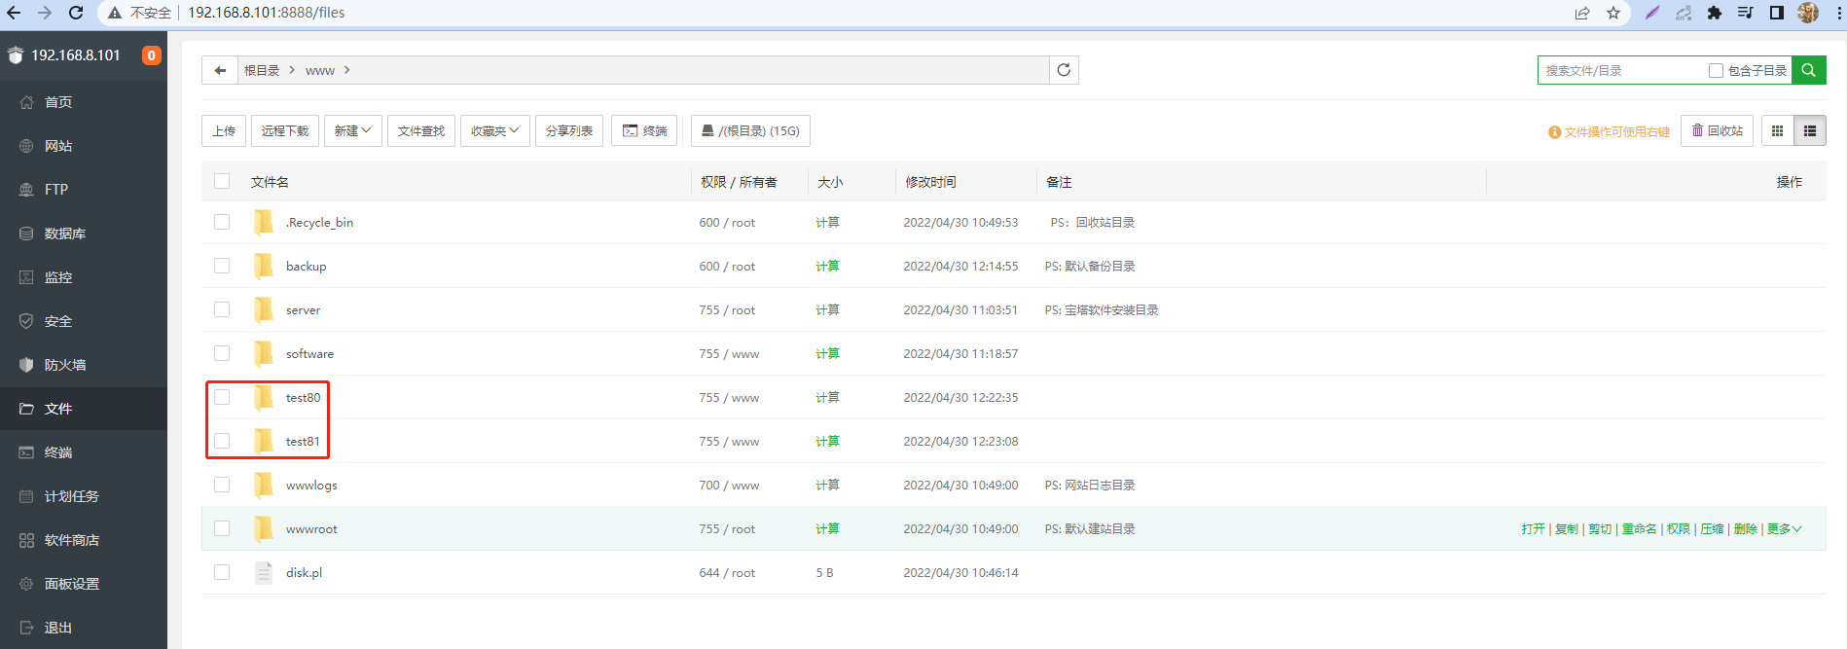Check the software row checkbox
The height and width of the screenshot is (649, 1847).
pos(222,353)
